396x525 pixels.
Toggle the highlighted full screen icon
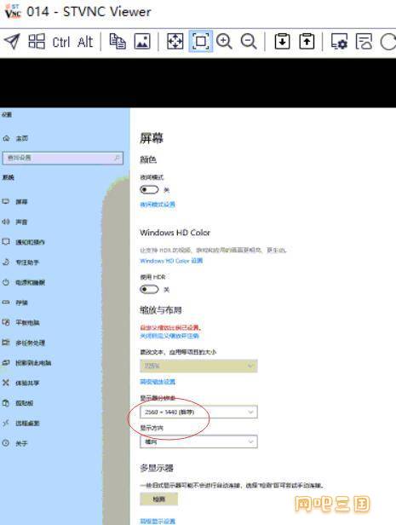200,41
